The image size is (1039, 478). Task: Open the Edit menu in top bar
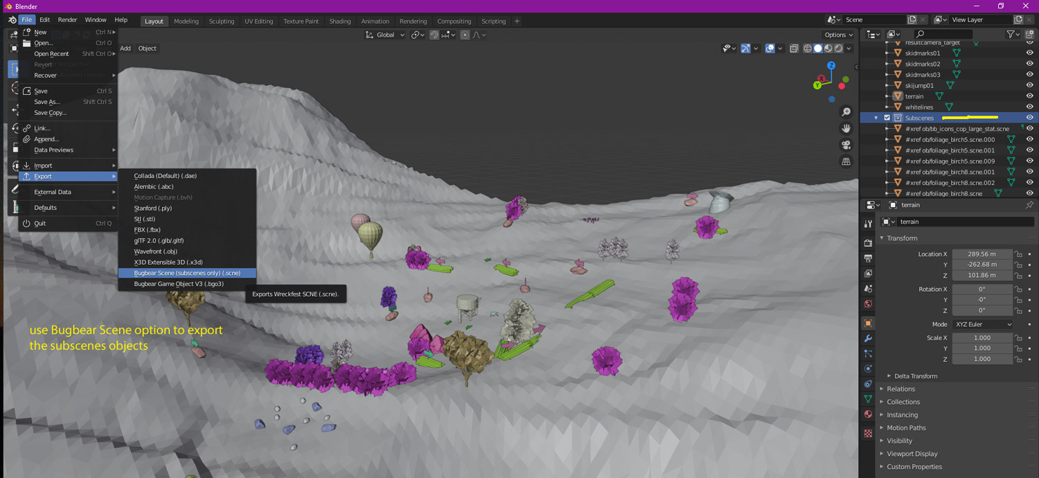click(x=44, y=20)
